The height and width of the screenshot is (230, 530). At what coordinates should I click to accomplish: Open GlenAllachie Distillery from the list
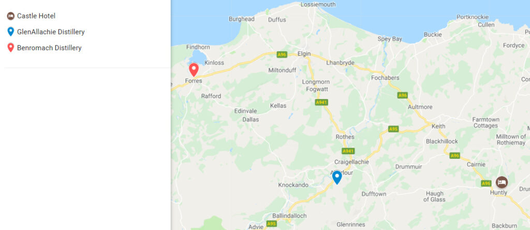click(51, 32)
